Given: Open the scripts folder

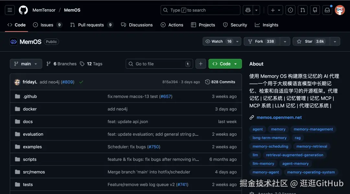Looking at the screenshot, I should click(x=30, y=159).
